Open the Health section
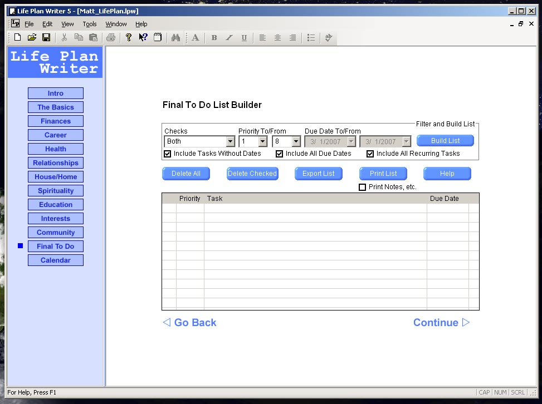The image size is (542, 404). point(56,149)
